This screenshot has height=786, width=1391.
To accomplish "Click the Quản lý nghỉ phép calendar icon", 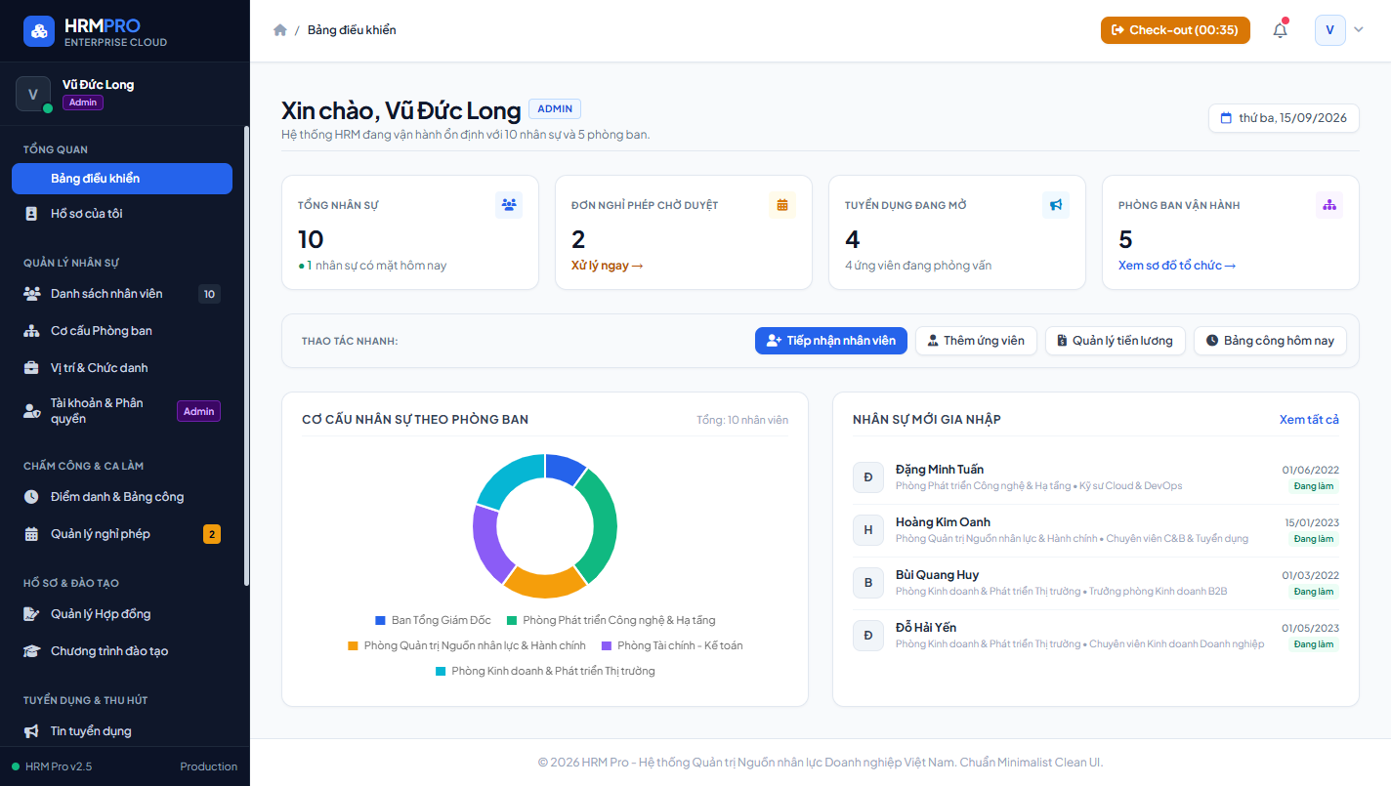I will click(x=31, y=534).
